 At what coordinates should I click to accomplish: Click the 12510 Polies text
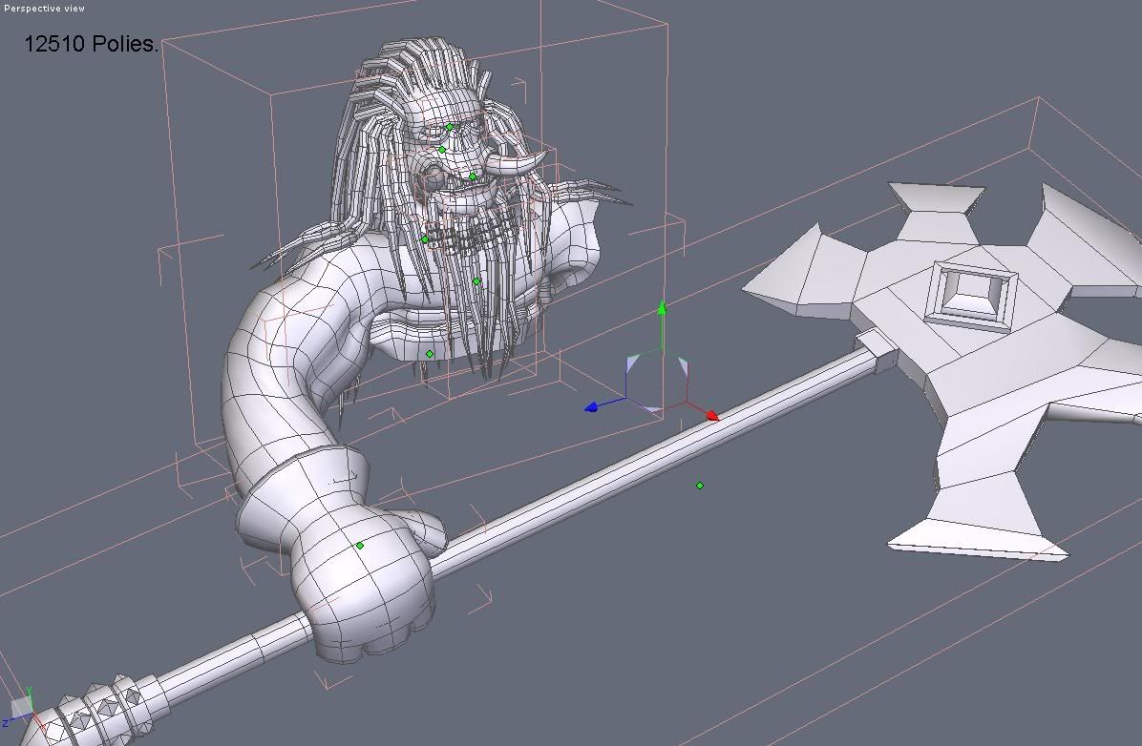[91, 44]
